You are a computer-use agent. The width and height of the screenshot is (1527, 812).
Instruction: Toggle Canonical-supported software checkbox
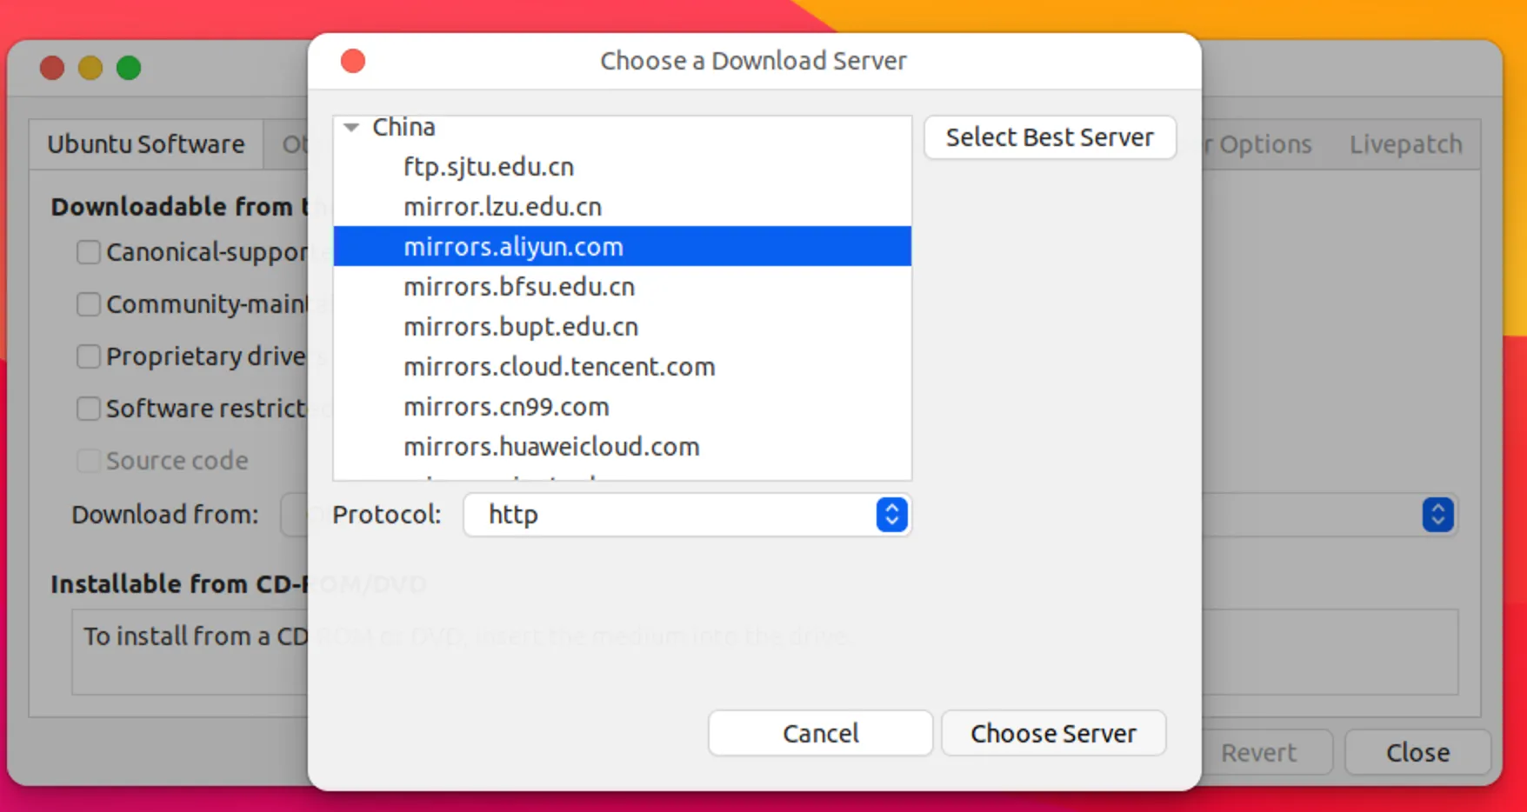coord(89,252)
